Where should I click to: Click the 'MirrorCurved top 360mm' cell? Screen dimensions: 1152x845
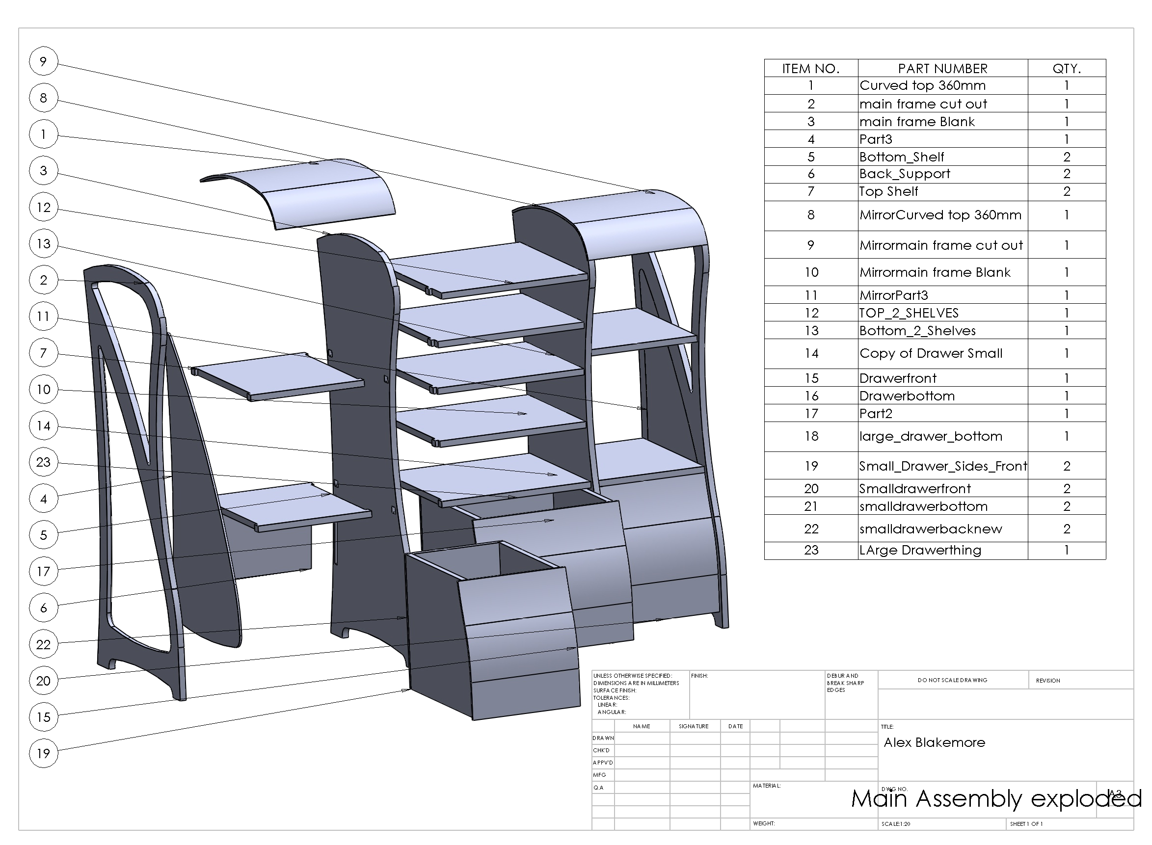point(942,215)
